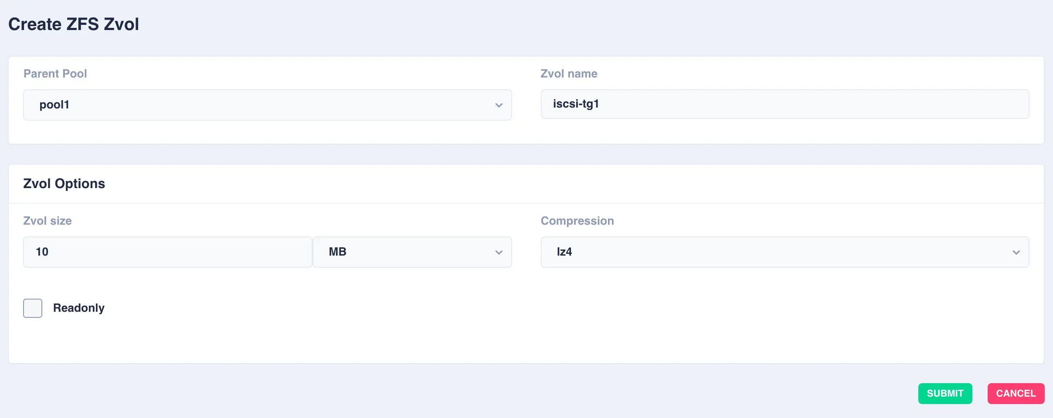
Task: Edit the Zvol name field containing iscsi-tg1
Action: pyautogui.click(x=784, y=104)
